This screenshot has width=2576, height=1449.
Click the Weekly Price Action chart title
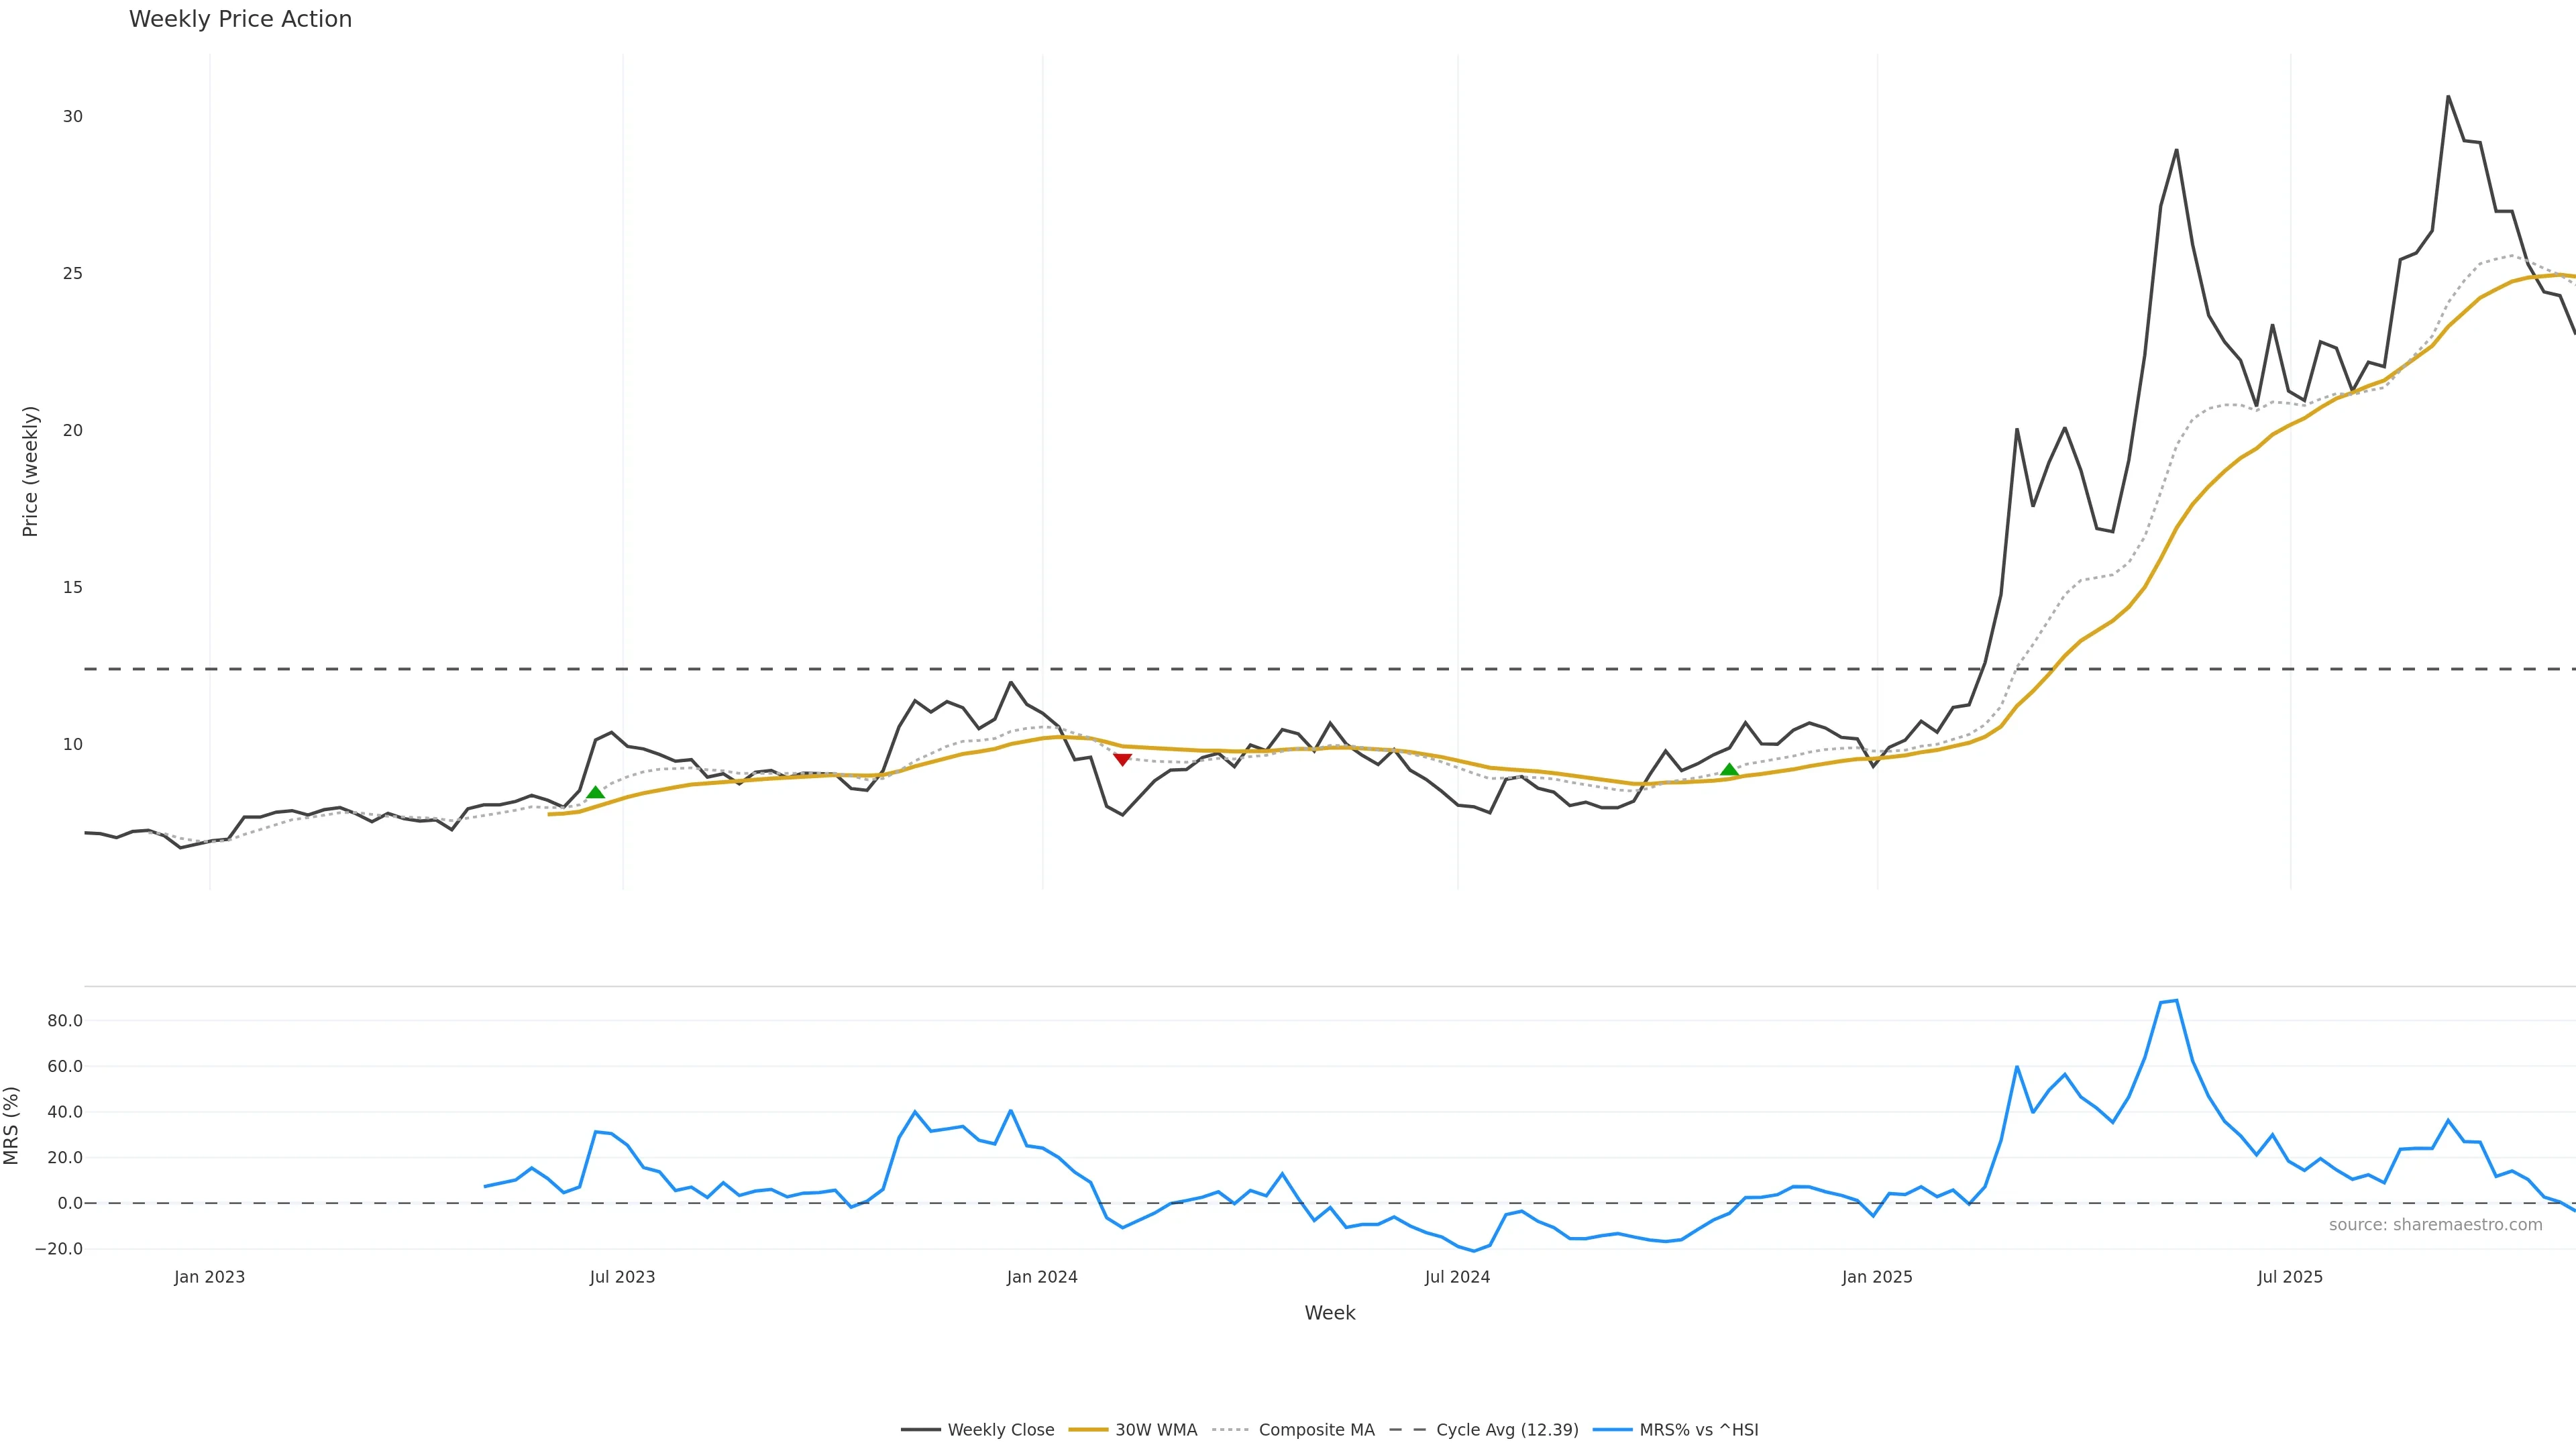(240, 19)
